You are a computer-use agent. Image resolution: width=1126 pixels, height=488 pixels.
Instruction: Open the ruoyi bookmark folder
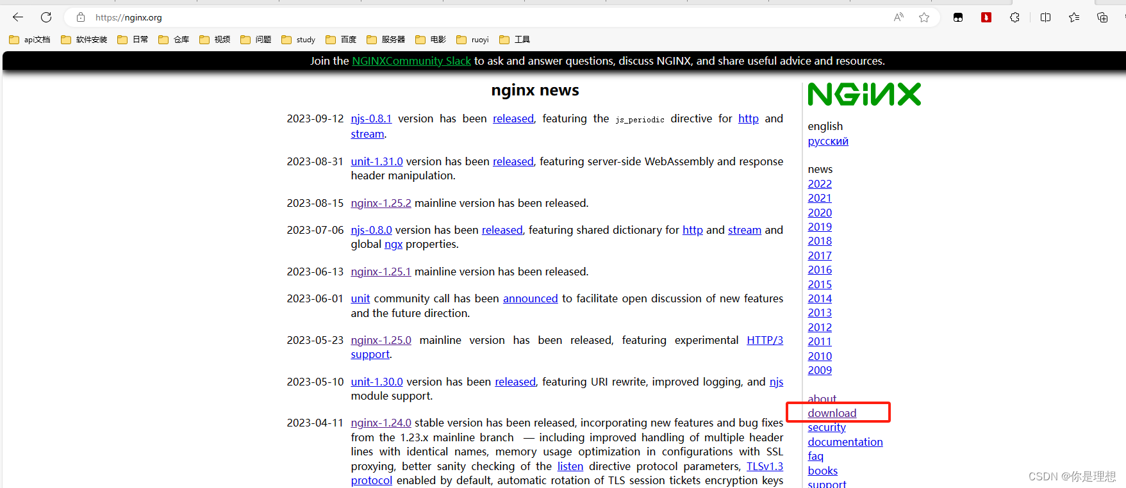point(473,40)
